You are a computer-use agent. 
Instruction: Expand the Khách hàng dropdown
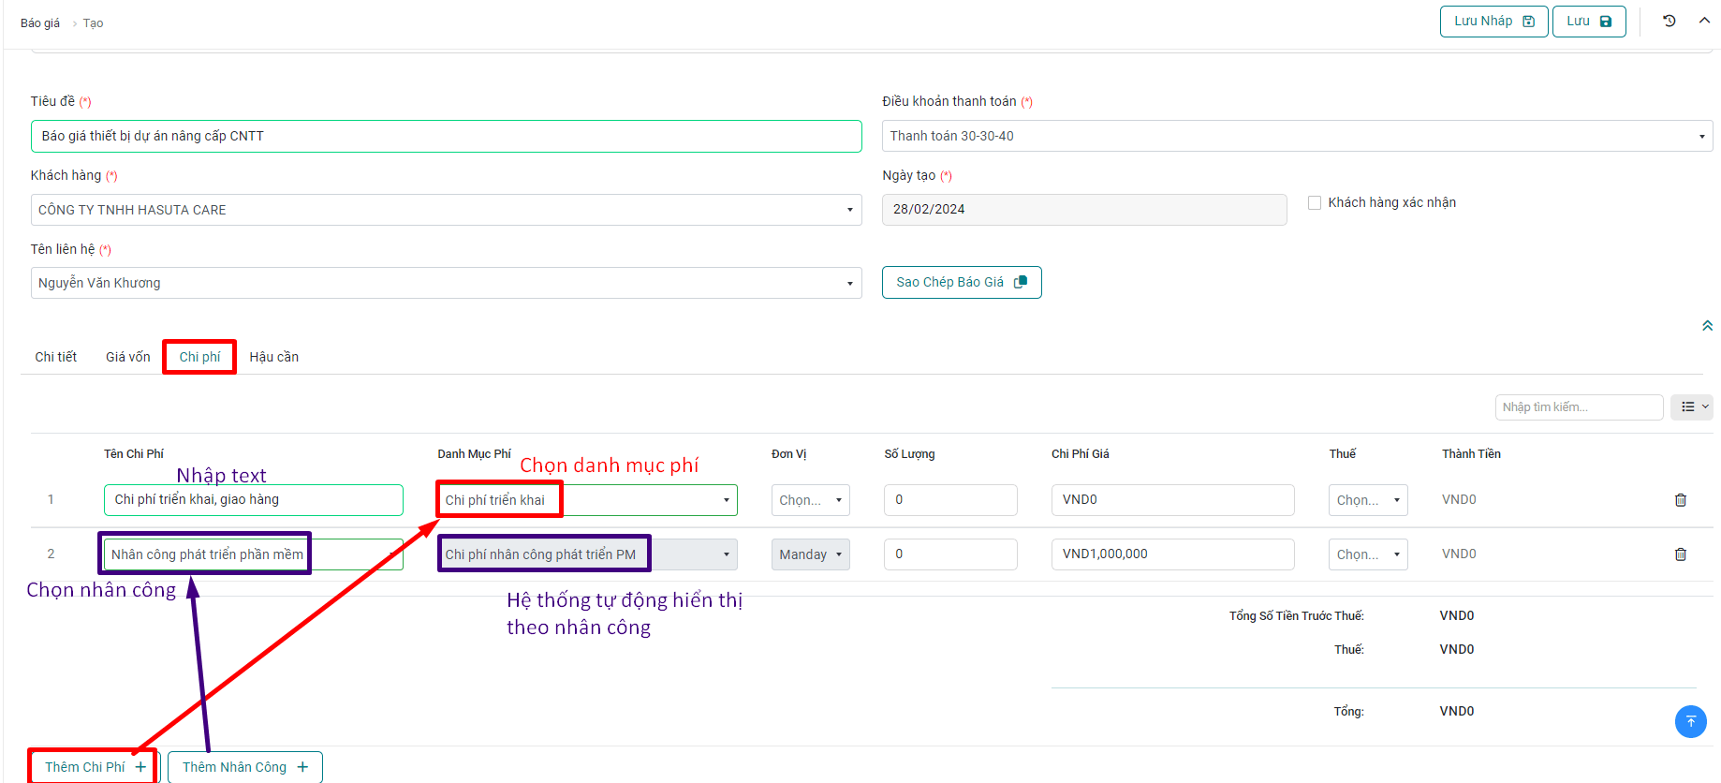tap(446, 210)
